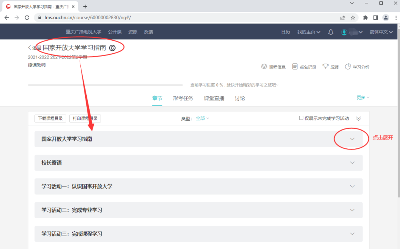The width and height of the screenshot is (400, 249).
Task: Open 课程信息 course info
Action: (x=273, y=67)
